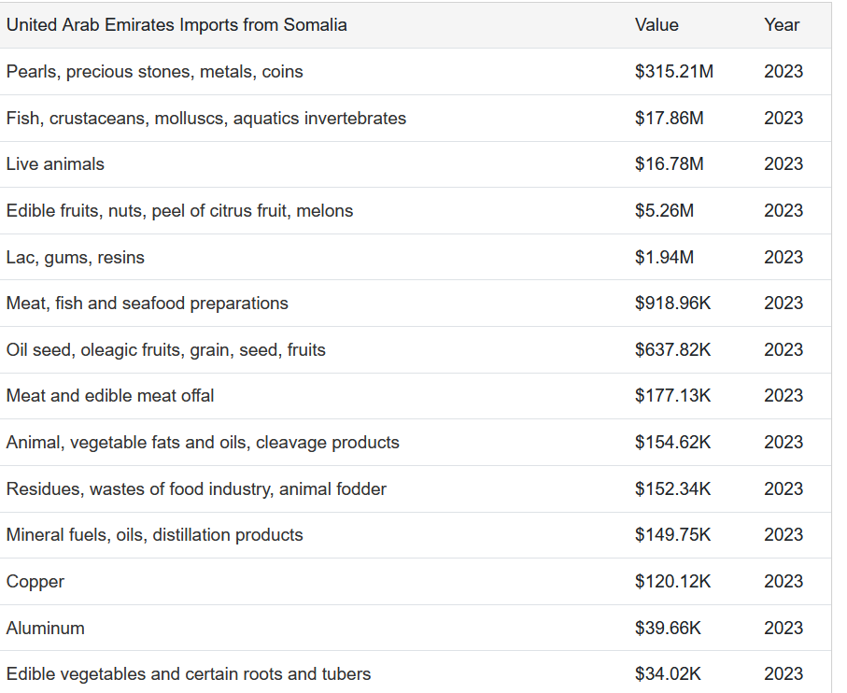Image resolution: width=847 pixels, height=693 pixels.
Task: Select the 'Lac, gums, resins' entry
Action: coord(75,257)
